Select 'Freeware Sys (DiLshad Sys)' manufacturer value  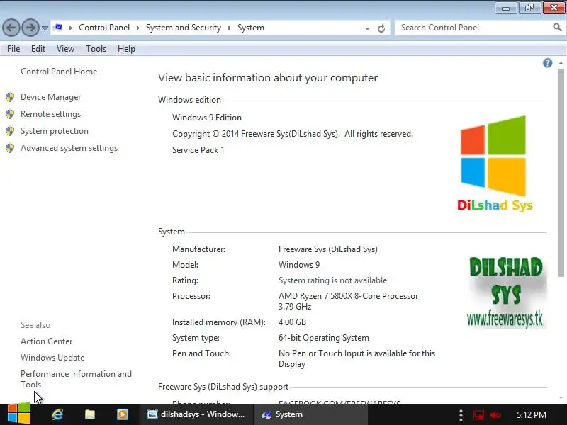tap(328, 249)
